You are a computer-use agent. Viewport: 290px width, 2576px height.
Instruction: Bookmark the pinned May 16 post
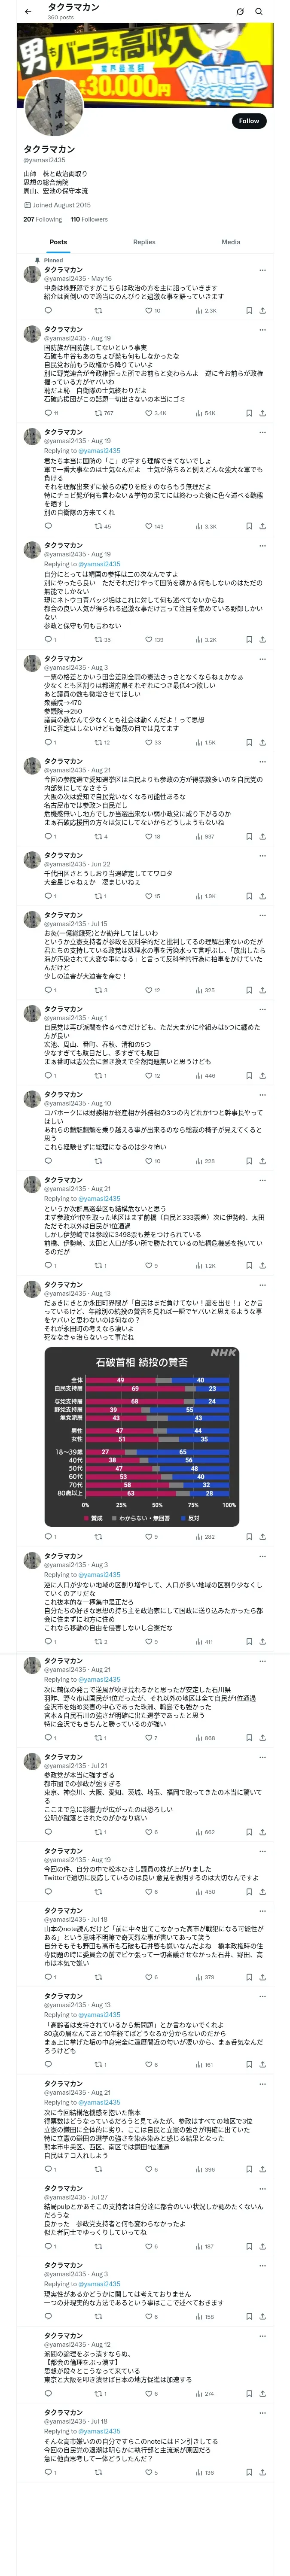click(x=249, y=310)
